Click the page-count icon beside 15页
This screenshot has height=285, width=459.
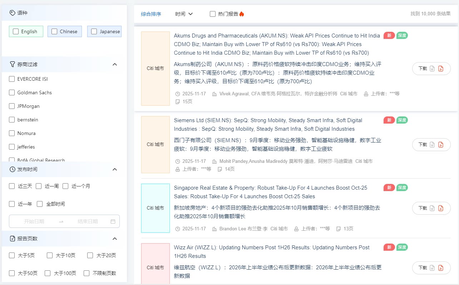pyautogui.click(x=178, y=102)
